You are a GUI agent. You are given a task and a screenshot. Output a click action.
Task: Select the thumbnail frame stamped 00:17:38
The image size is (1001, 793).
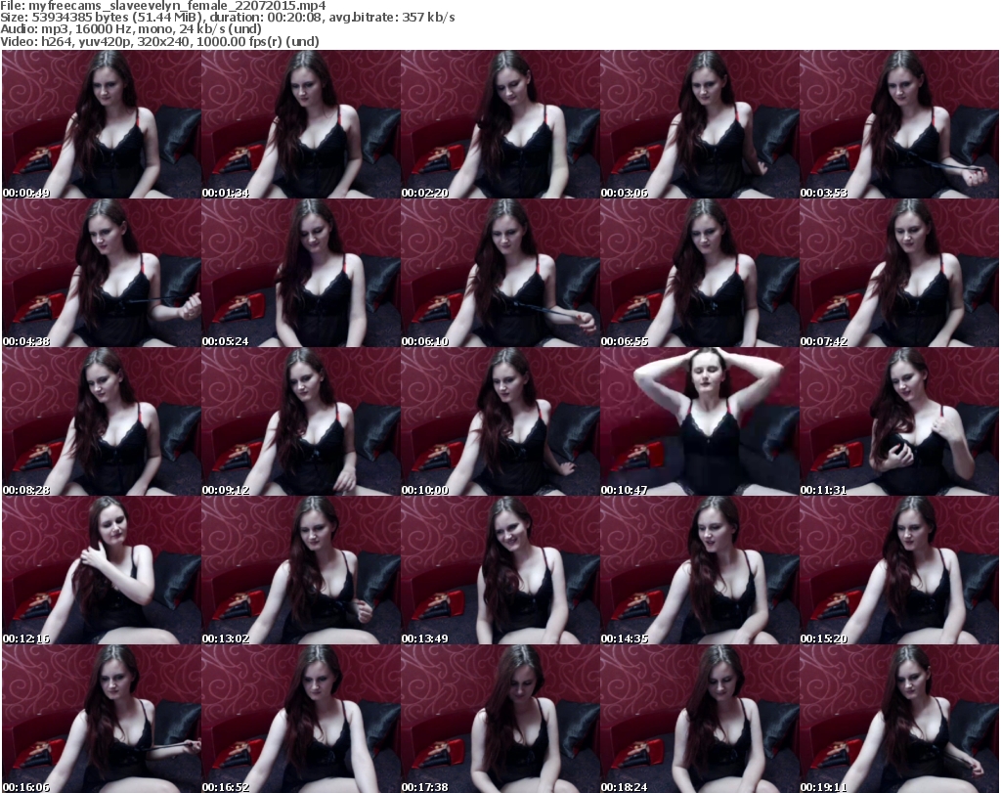500,719
